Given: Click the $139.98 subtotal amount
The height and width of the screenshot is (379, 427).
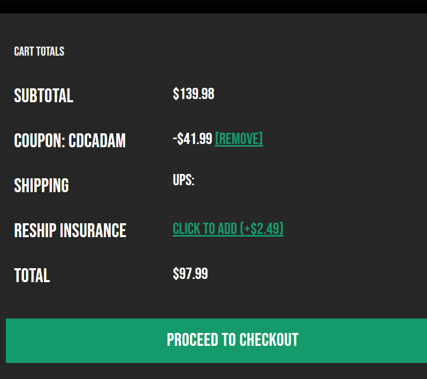Looking at the screenshot, I should 193,94.
